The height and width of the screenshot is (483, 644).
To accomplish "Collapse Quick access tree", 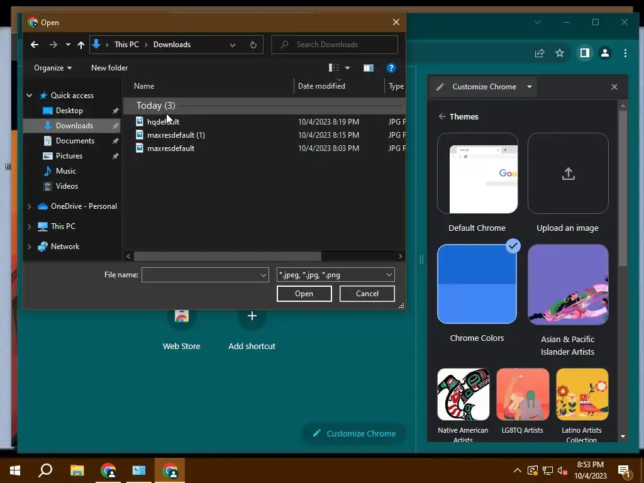I will pos(29,96).
